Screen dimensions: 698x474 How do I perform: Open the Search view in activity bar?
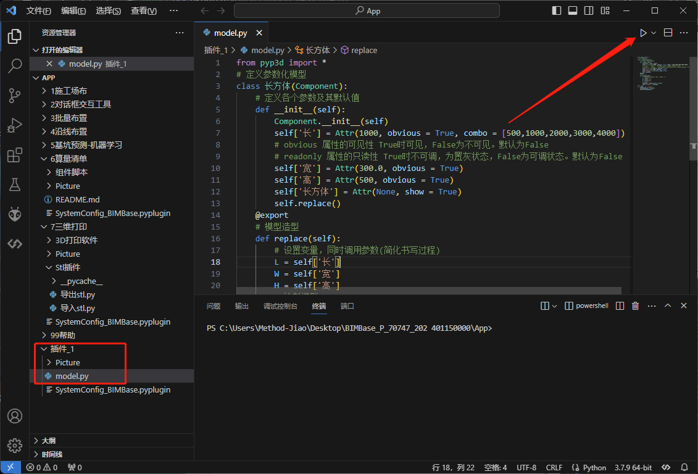(x=15, y=66)
